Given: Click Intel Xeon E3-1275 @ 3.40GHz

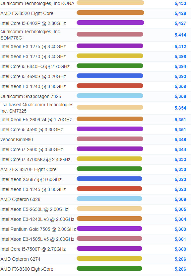Looking at the screenshot, I should [x=33, y=46].
